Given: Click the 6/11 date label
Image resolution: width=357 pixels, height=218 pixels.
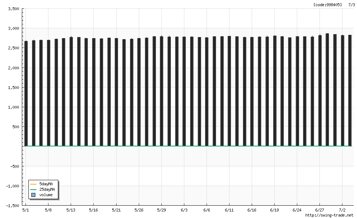Looking at the screenshot, I should [229, 210].
